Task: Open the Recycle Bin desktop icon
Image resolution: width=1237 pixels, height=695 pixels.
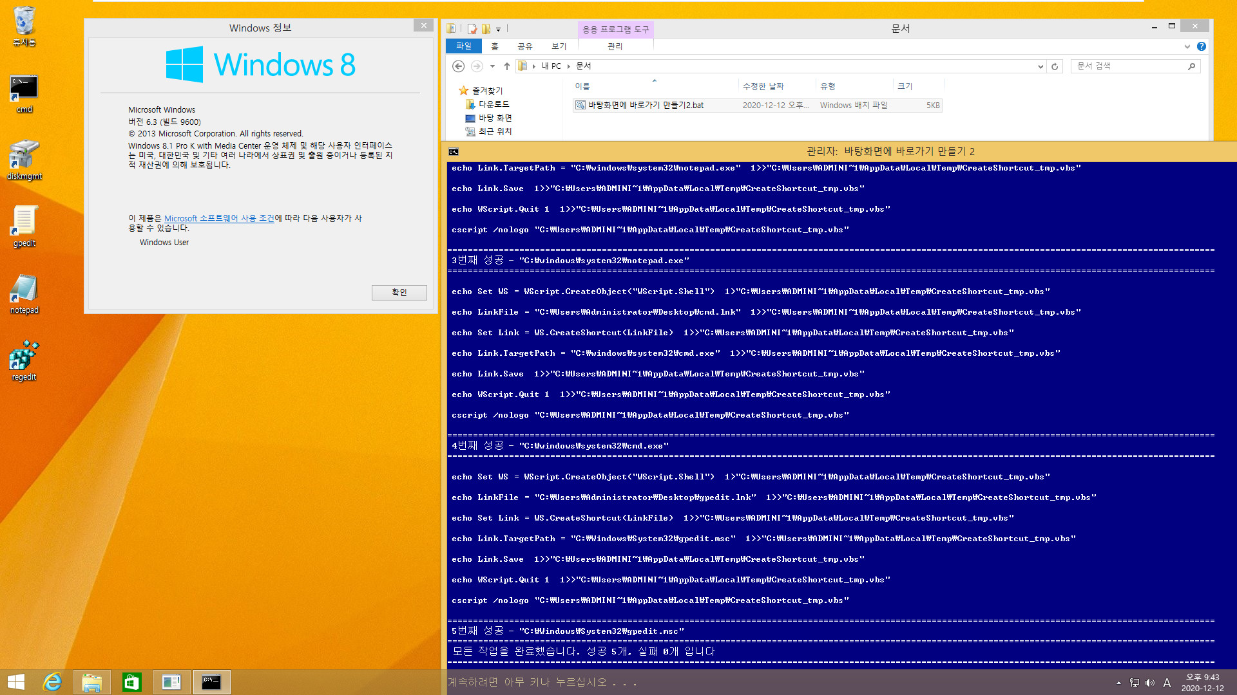Action: point(24,26)
